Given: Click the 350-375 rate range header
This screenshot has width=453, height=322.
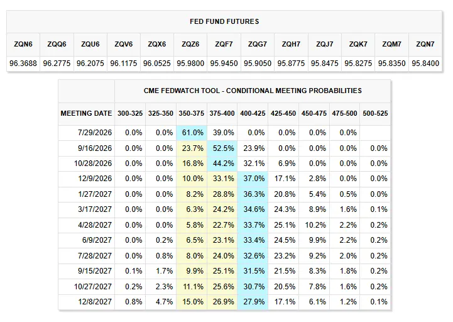Looking at the screenshot, I should pos(191,113).
